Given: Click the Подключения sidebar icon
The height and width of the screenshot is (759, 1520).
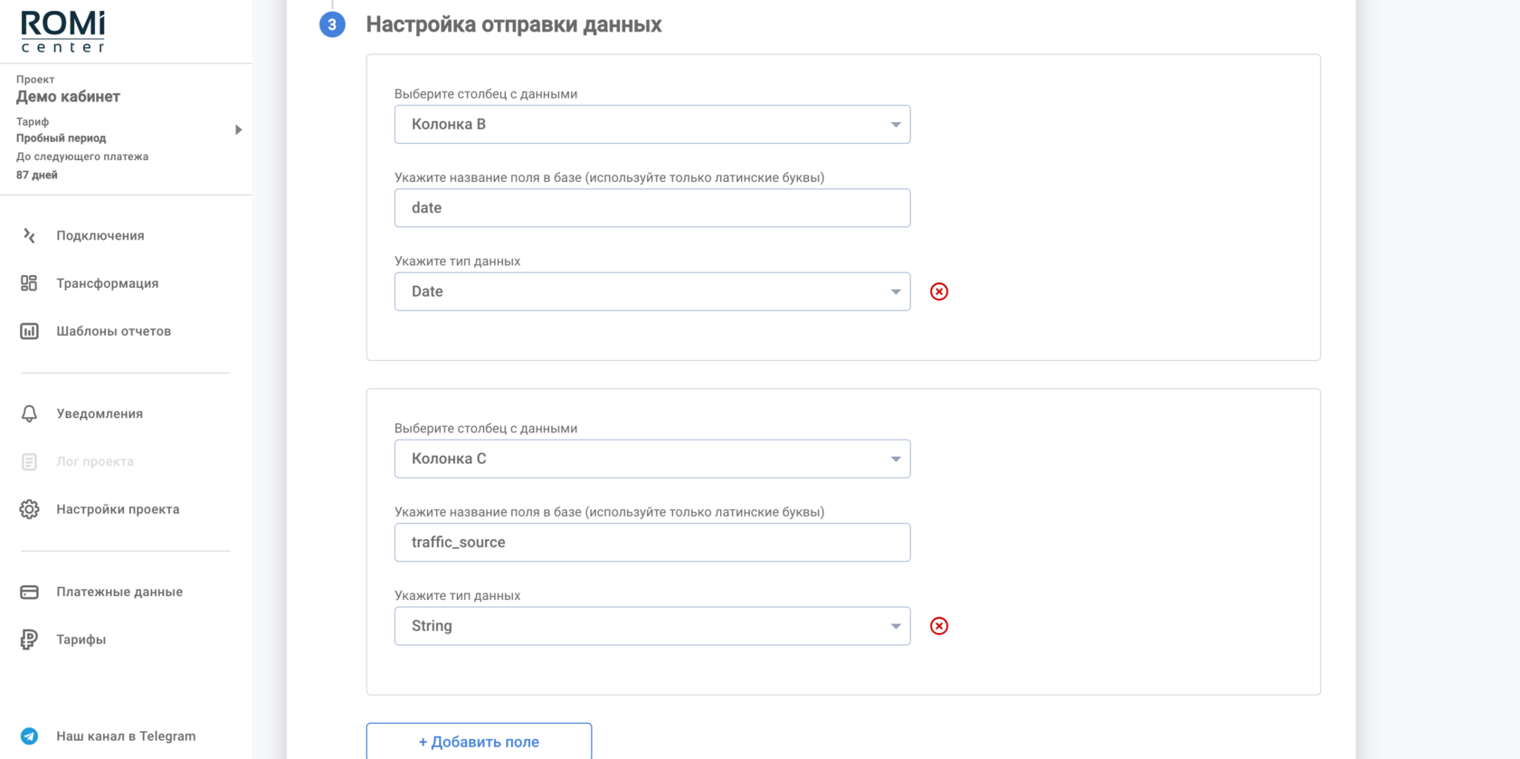Looking at the screenshot, I should pyautogui.click(x=29, y=235).
